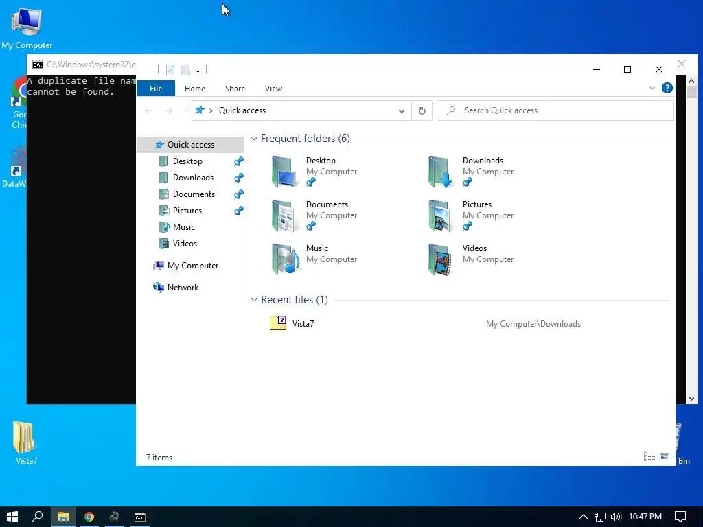Select Pictures in navigation pane
703x527 pixels.
pos(187,211)
